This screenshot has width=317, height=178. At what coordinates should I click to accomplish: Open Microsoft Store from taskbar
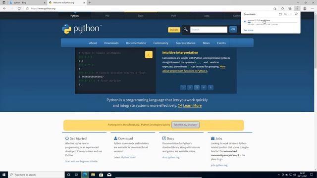coord(101,175)
